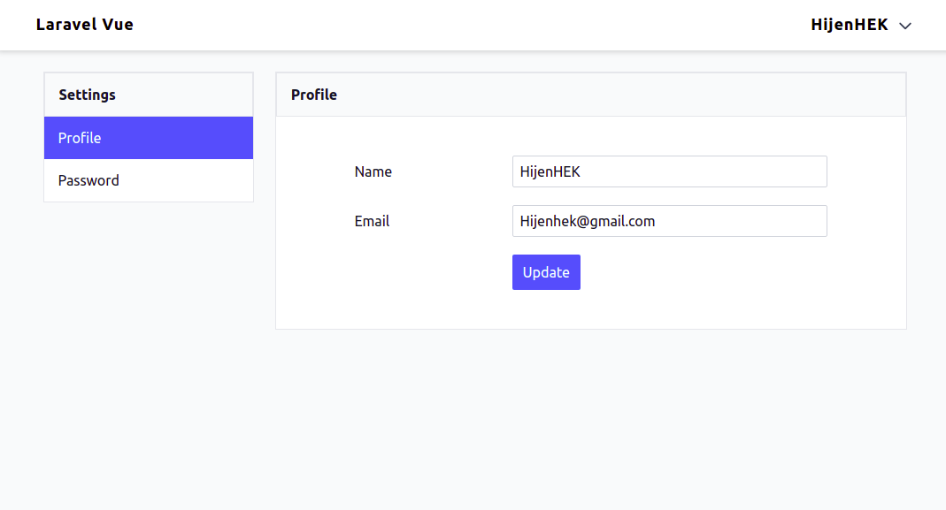Select Profile in the Settings sidebar
Image resolution: width=946 pixels, height=510 pixels.
click(149, 138)
